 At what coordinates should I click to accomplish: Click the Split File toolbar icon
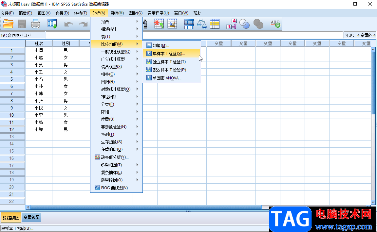click(189, 24)
